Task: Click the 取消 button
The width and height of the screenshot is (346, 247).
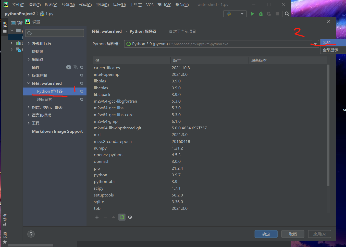Action: click(x=293, y=234)
